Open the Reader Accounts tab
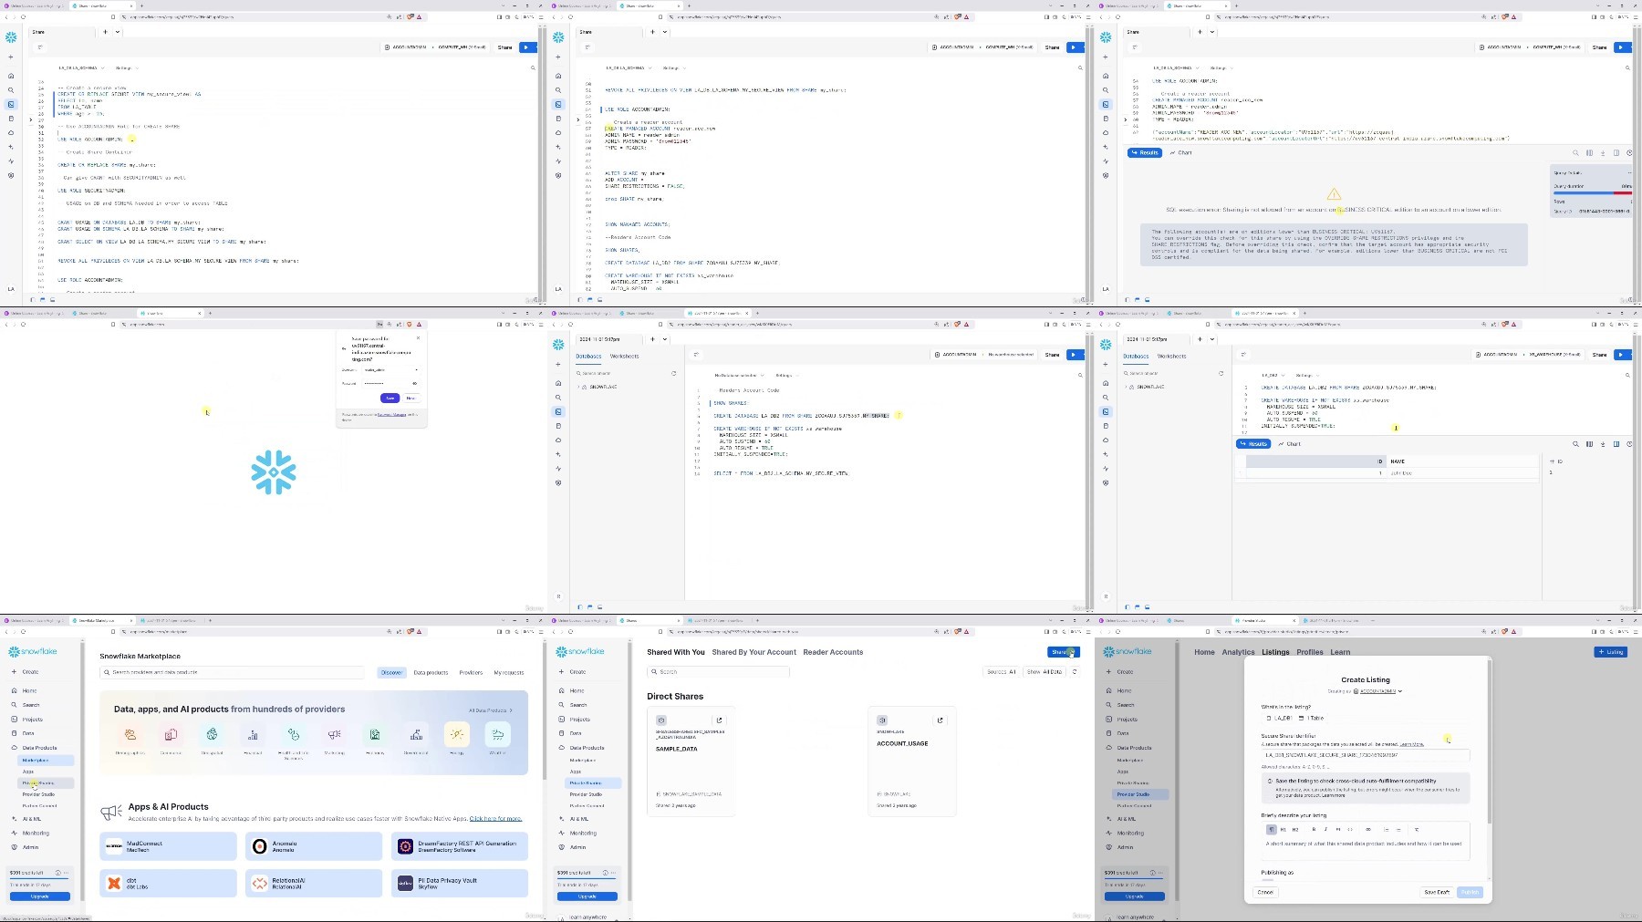Image resolution: width=1642 pixels, height=922 pixels. pyautogui.click(x=833, y=652)
